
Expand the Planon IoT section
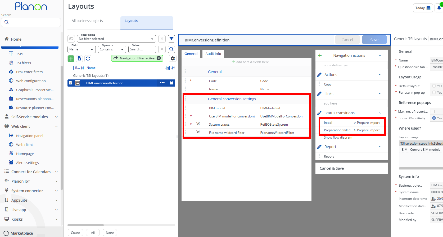click(x=56, y=181)
